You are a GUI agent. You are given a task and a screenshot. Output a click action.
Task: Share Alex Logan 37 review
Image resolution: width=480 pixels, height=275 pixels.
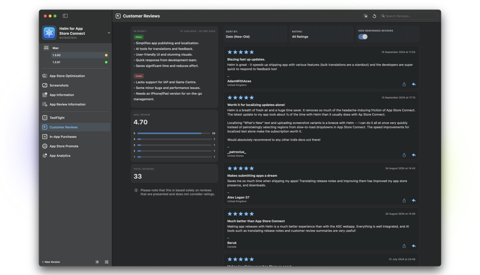pos(404,200)
